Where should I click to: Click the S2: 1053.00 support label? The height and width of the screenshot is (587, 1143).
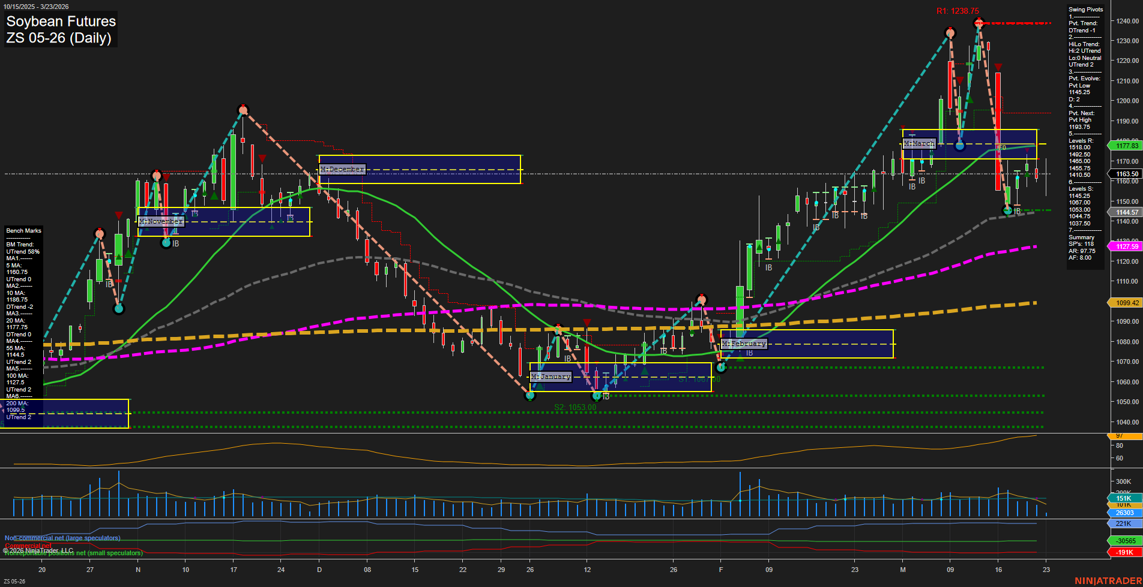click(575, 407)
